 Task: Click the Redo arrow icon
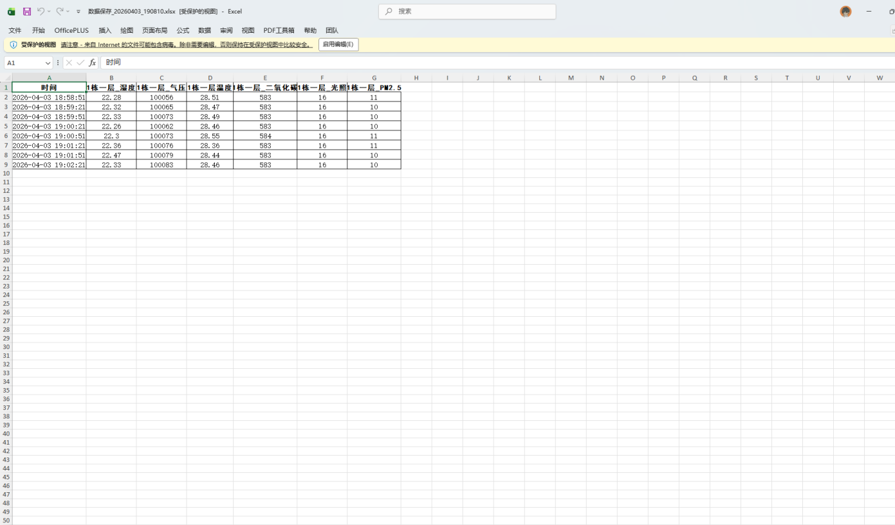pyautogui.click(x=60, y=12)
